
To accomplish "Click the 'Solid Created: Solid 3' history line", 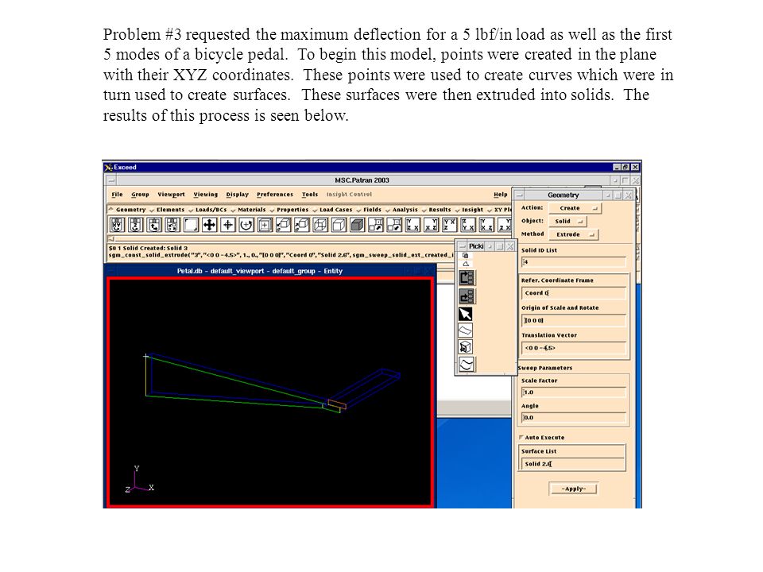I will tap(148, 248).
